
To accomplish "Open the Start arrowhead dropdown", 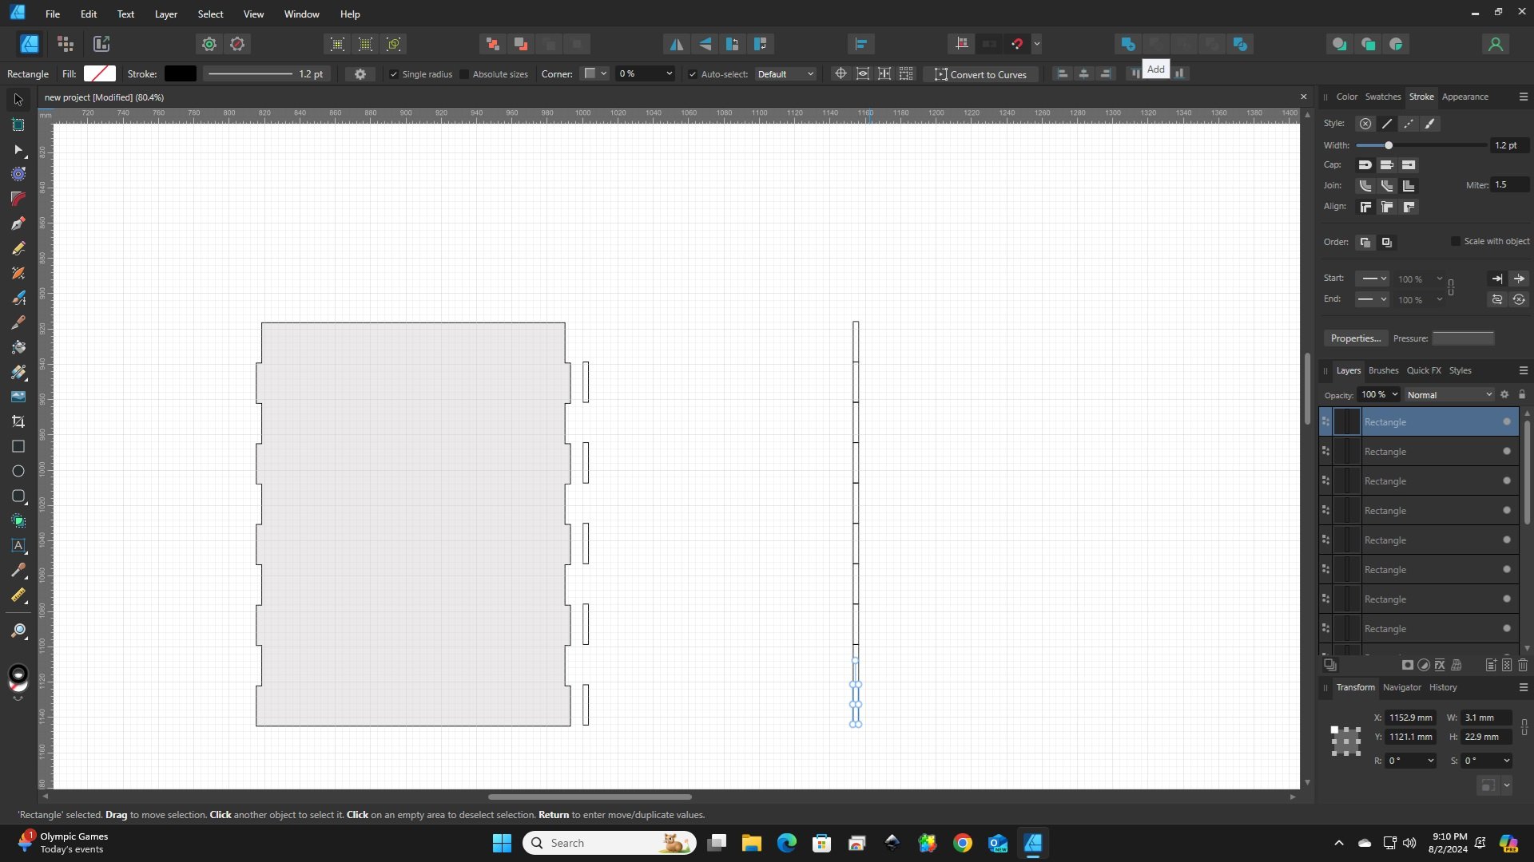I will coord(1374,279).
